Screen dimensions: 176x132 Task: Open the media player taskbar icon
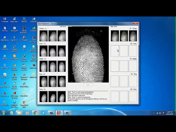[27, 113]
